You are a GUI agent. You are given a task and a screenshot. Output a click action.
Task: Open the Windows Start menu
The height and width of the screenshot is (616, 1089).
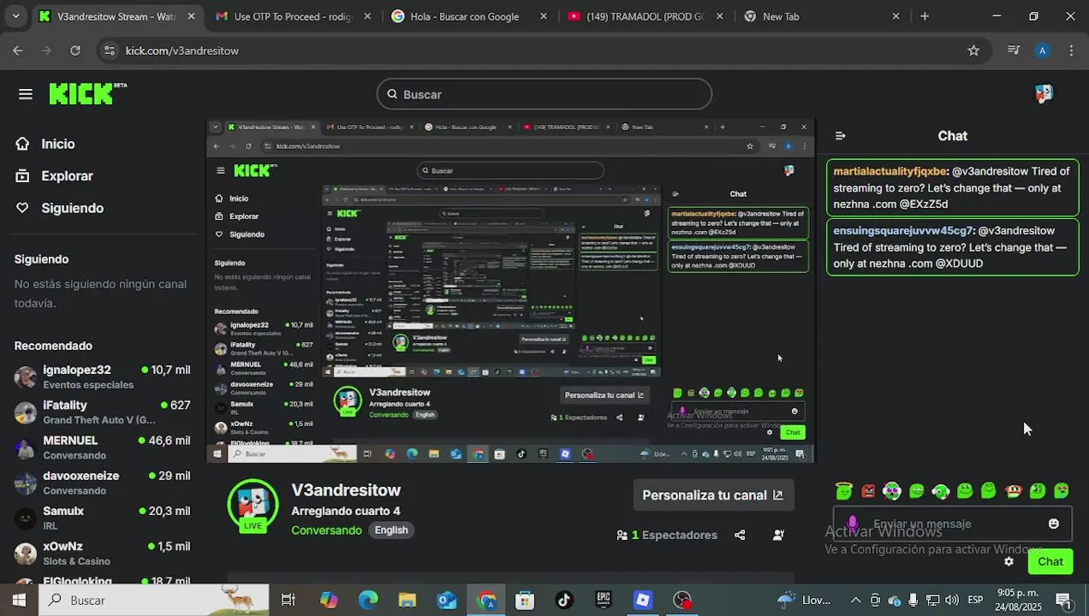[x=19, y=601]
